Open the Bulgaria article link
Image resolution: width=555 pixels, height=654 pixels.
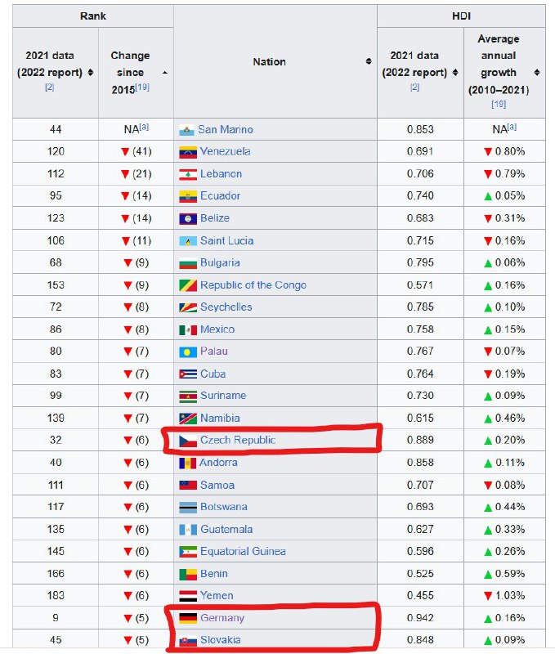(x=220, y=263)
